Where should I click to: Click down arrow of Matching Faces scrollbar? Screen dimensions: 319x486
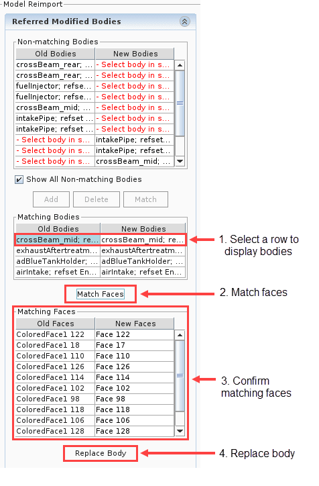[x=180, y=431]
